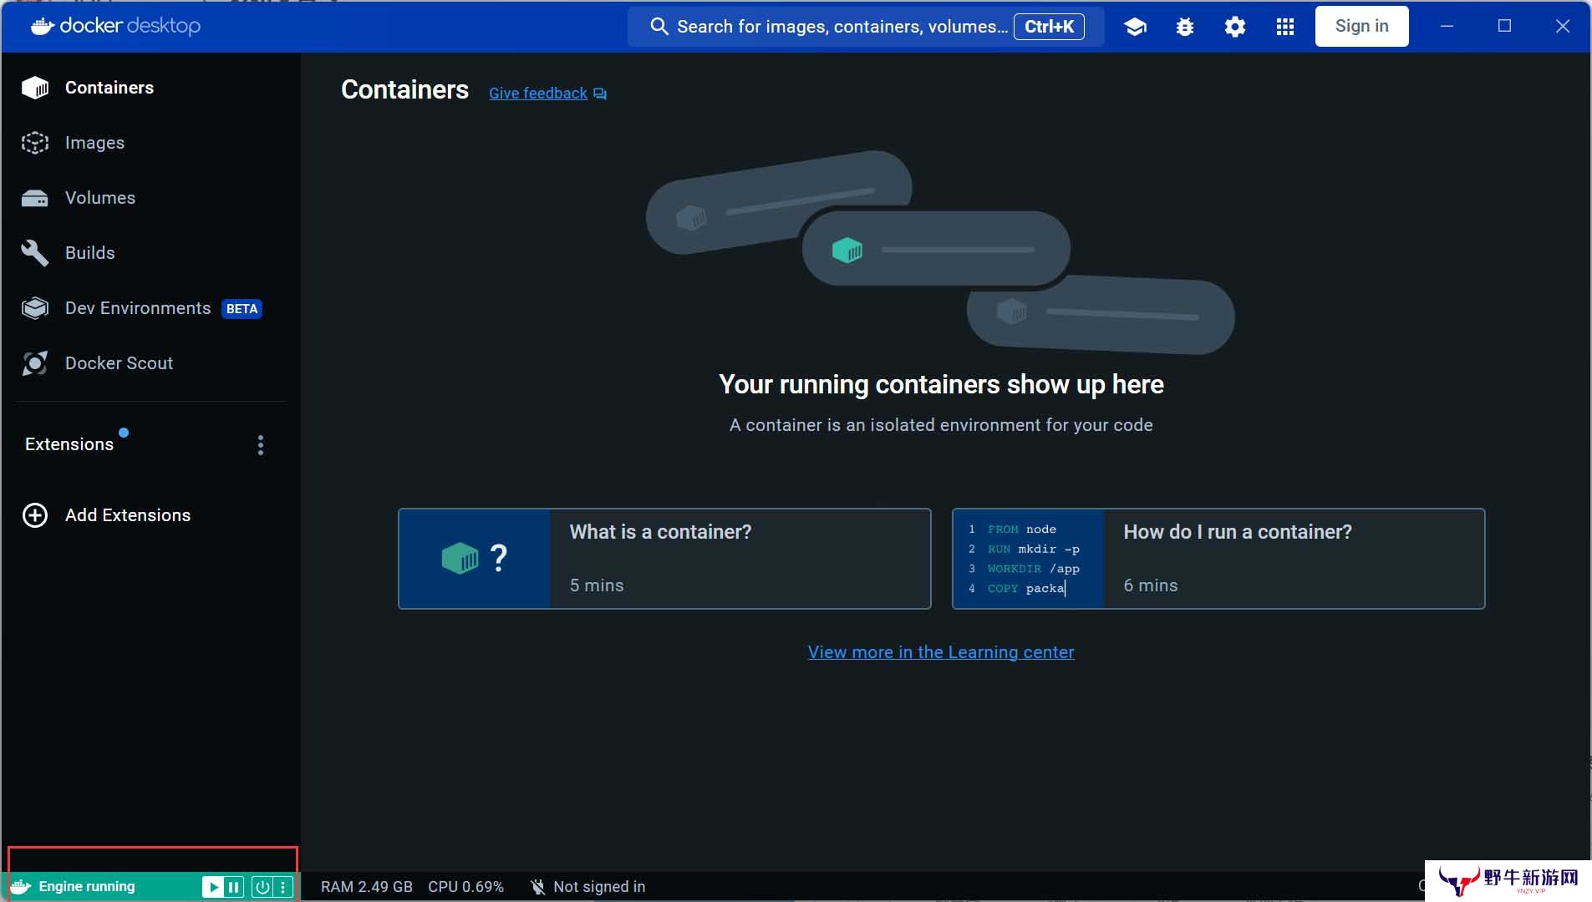Click the Images sidebar icon
Image resolution: width=1592 pixels, height=902 pixels.
click(x=35, y=143)
